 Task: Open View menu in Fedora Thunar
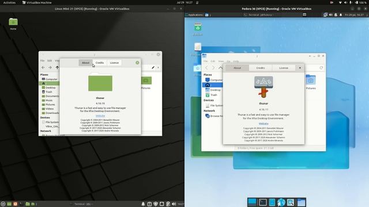pos(221,62)
